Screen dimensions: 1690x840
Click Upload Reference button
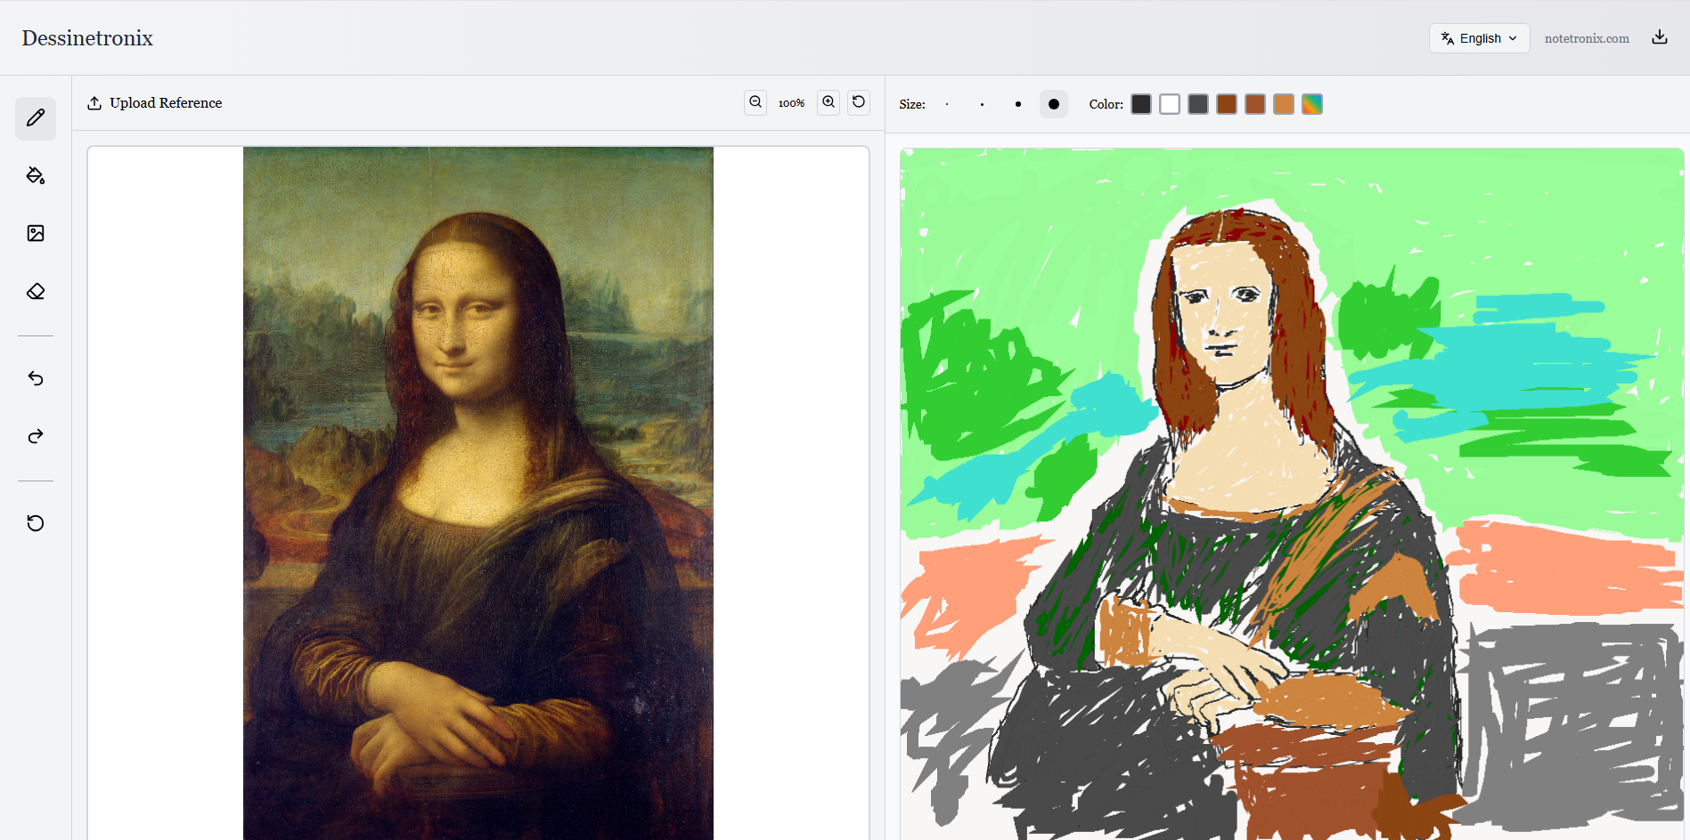tap(154, 103)
